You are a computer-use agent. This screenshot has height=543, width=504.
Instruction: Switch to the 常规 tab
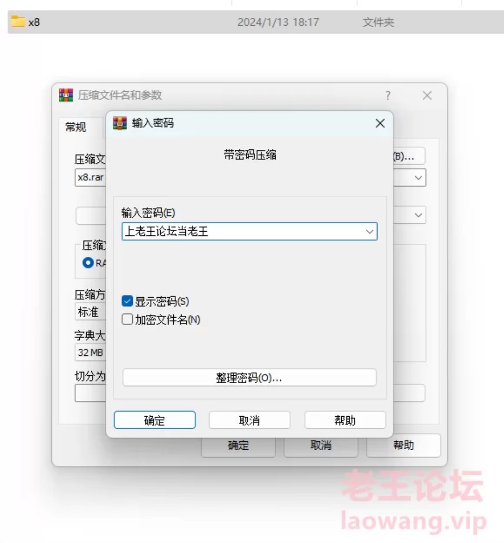(76, 127)
